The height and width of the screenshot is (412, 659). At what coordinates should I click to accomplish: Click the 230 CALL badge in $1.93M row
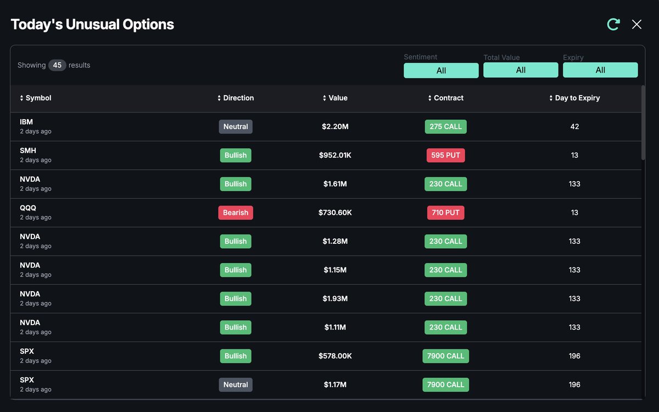(445, 298)
